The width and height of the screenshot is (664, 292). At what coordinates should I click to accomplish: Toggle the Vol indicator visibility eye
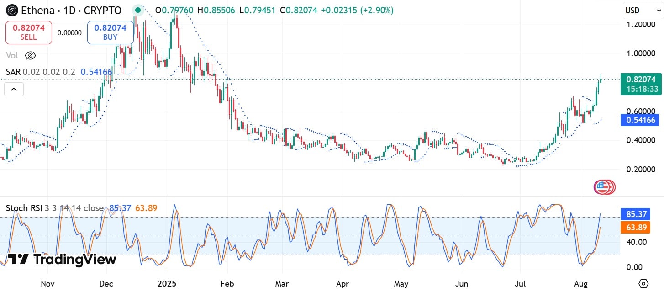[x=30, y=56]
